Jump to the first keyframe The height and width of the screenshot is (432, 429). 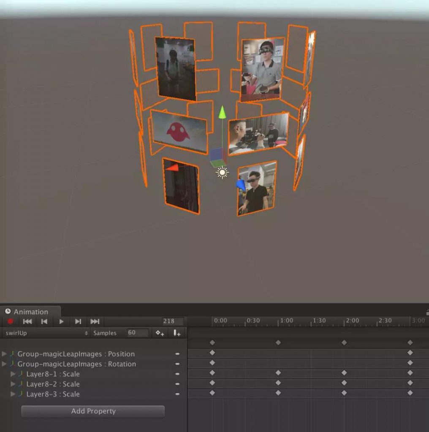tap(27, 321)
